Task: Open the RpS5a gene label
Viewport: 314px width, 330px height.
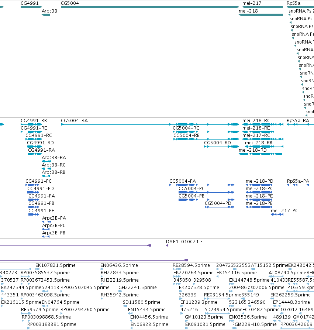Action: click(293, 3)
